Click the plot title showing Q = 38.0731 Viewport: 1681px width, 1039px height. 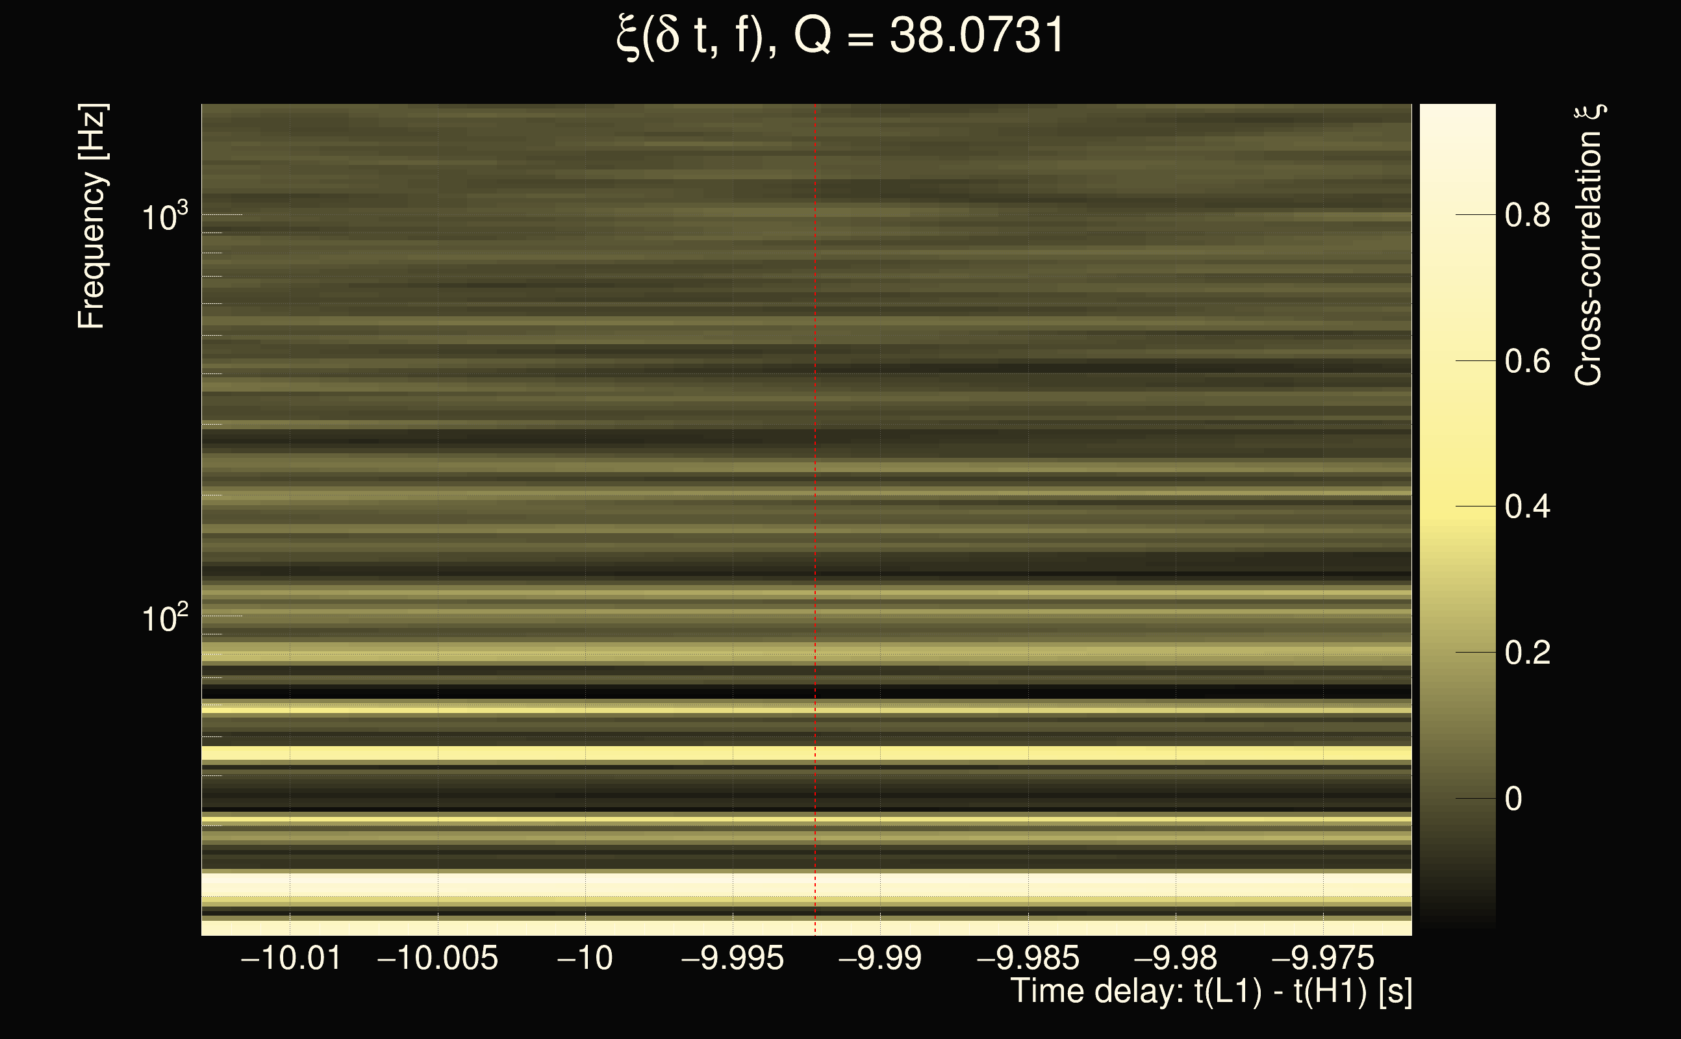click(840, 36)
